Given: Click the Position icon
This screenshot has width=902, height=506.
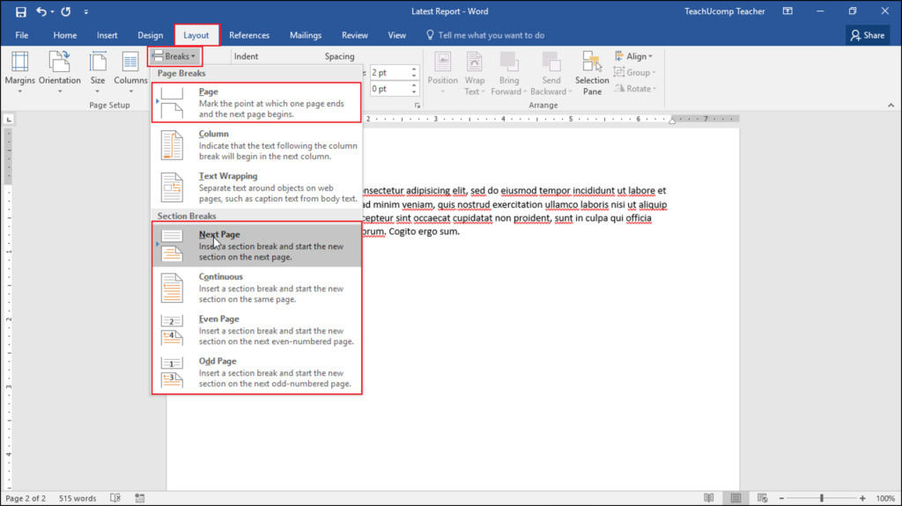Looking at the screenshot, I should coord(442,70).
